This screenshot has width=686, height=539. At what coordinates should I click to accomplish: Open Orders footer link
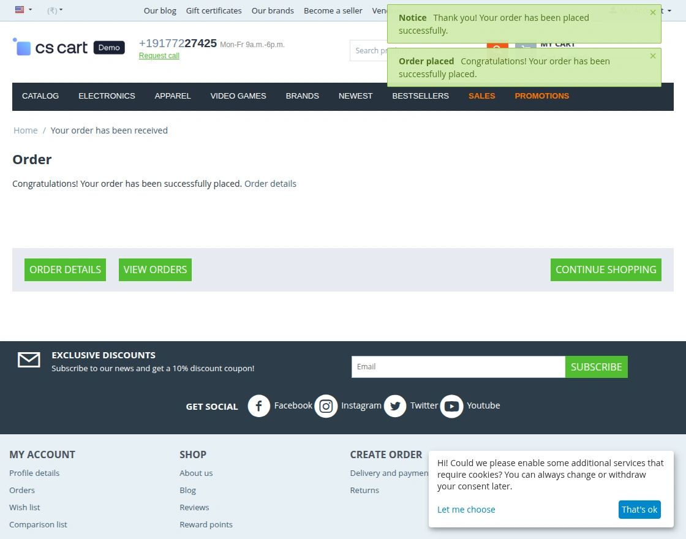pyautogui.click(x=22, y=490)
